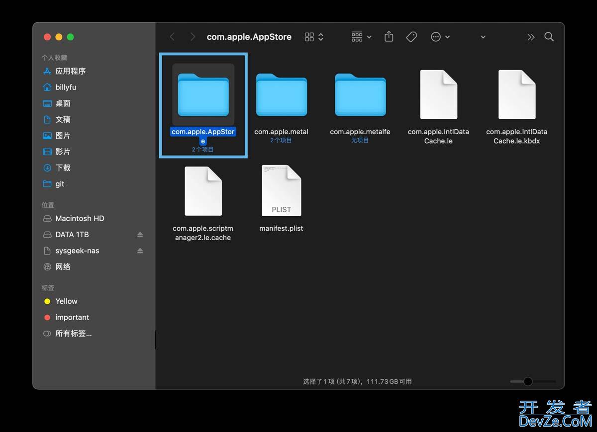Select the com.apple.IntlDataCache.le.kbdx file

tap(517, 94)
